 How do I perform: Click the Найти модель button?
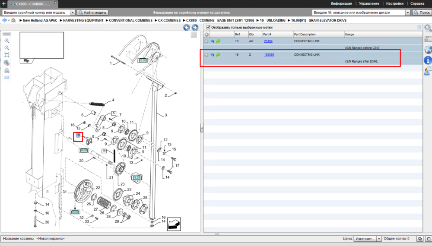click(92, 13)
